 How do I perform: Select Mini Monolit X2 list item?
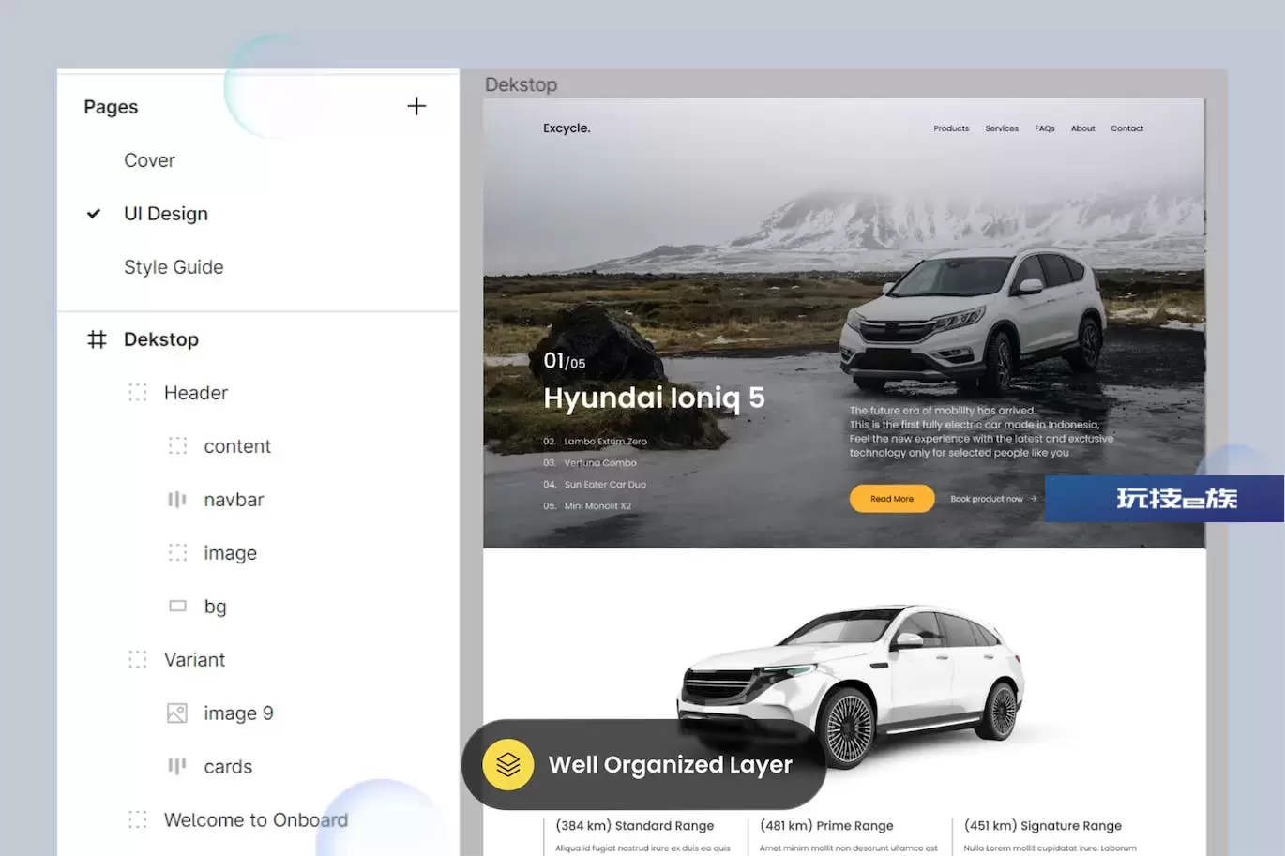click(597, 506)
